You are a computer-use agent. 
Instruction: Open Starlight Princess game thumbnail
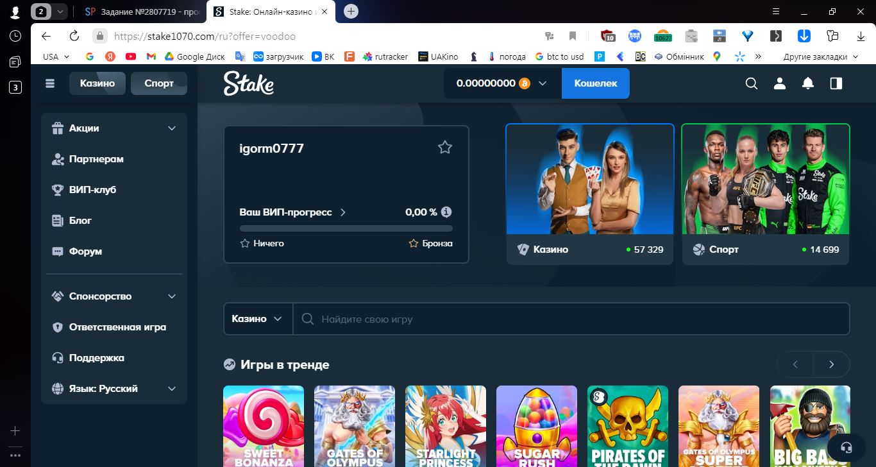pyautogui.click(x=446, y=426)
